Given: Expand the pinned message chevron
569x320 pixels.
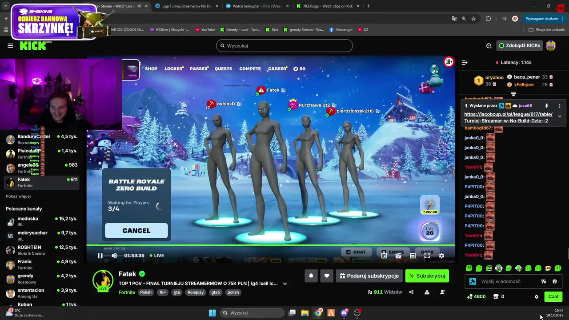Looking at the screenshot, I should click(560, 116).
